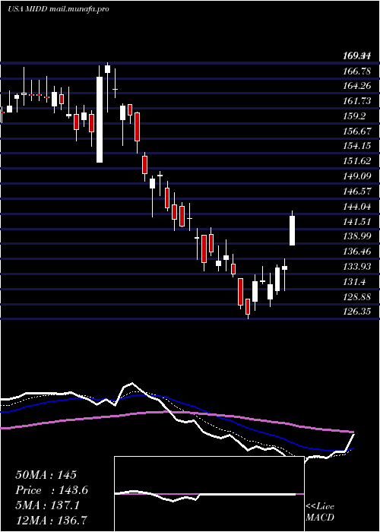
Task: Click the 159.2 price level label
Action: tap(355, 116)
